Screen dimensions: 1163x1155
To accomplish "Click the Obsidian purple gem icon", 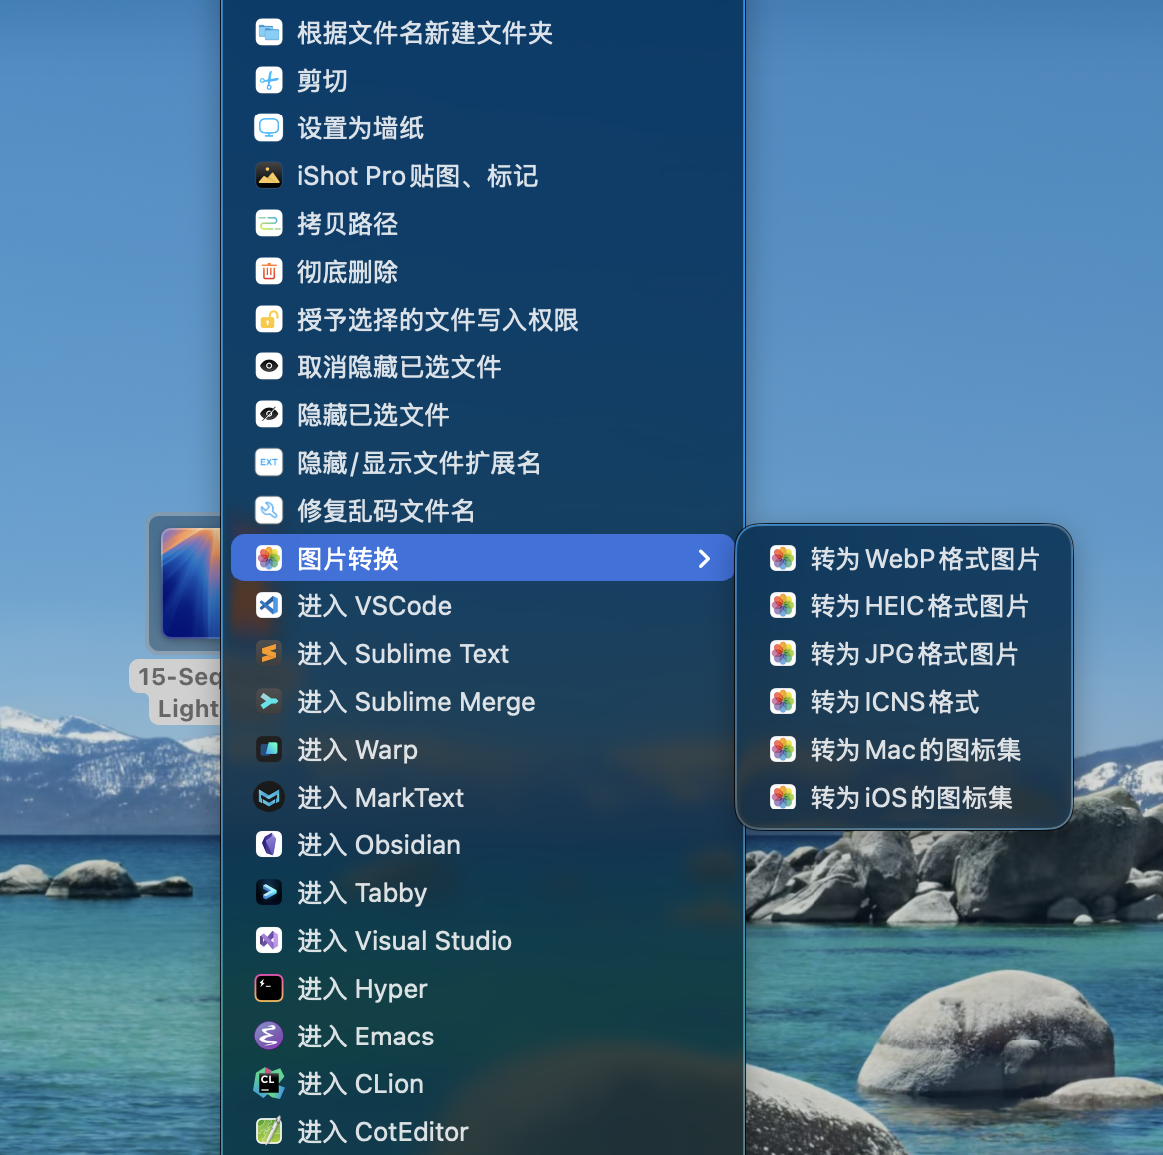I will (269, 845).
